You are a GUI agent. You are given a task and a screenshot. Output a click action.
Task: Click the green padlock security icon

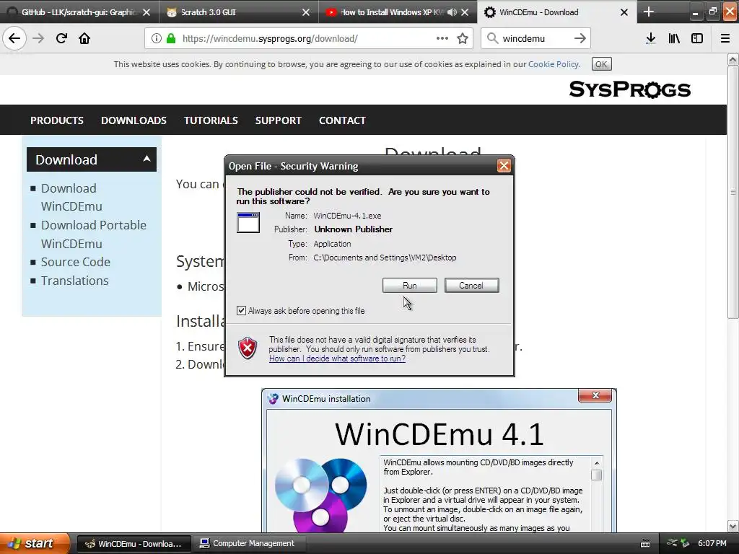coord(171,39)
